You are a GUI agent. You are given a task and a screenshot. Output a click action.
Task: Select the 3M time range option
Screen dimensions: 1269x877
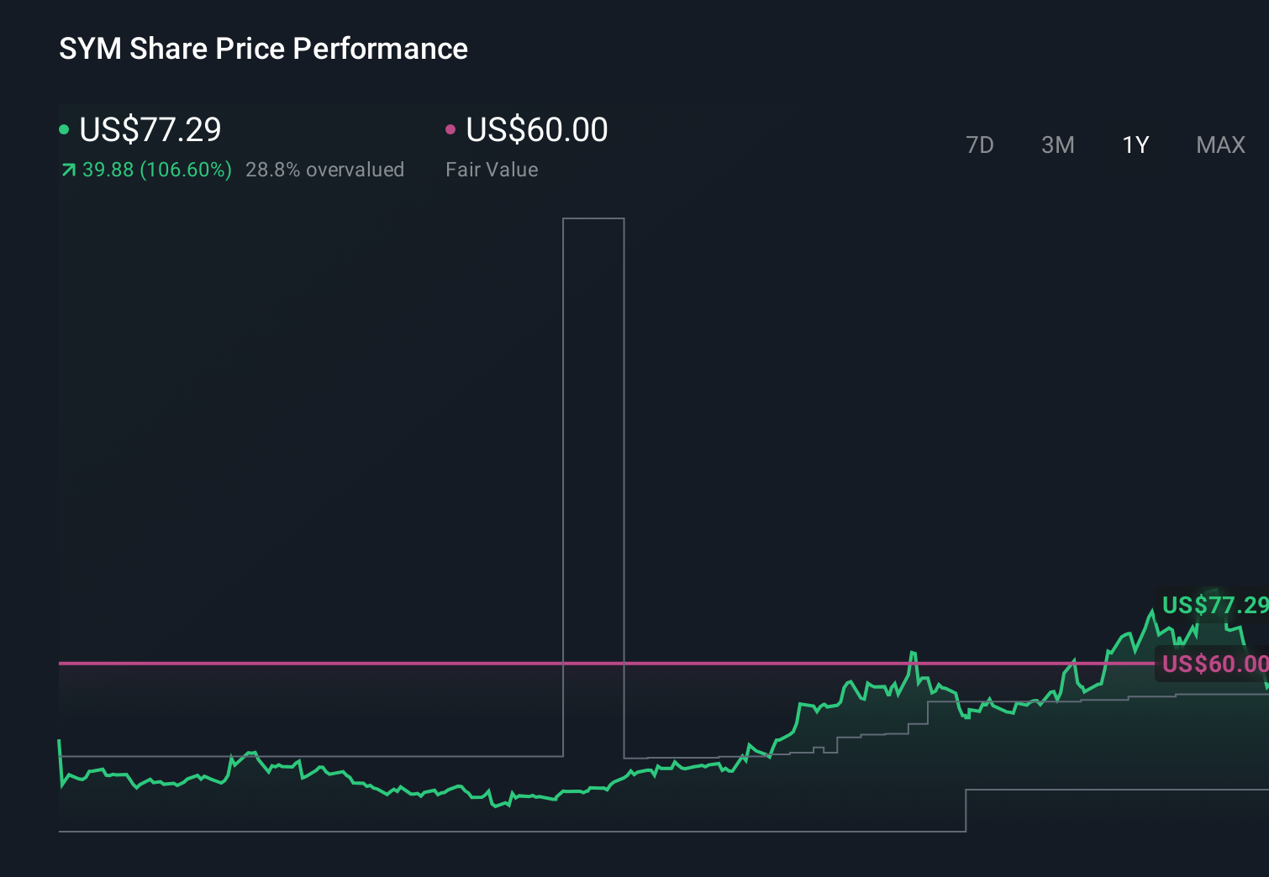(1057, 144)
